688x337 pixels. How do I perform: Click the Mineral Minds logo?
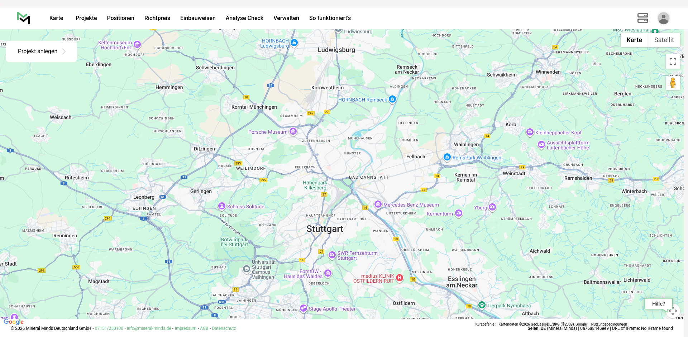coord(24,18)
